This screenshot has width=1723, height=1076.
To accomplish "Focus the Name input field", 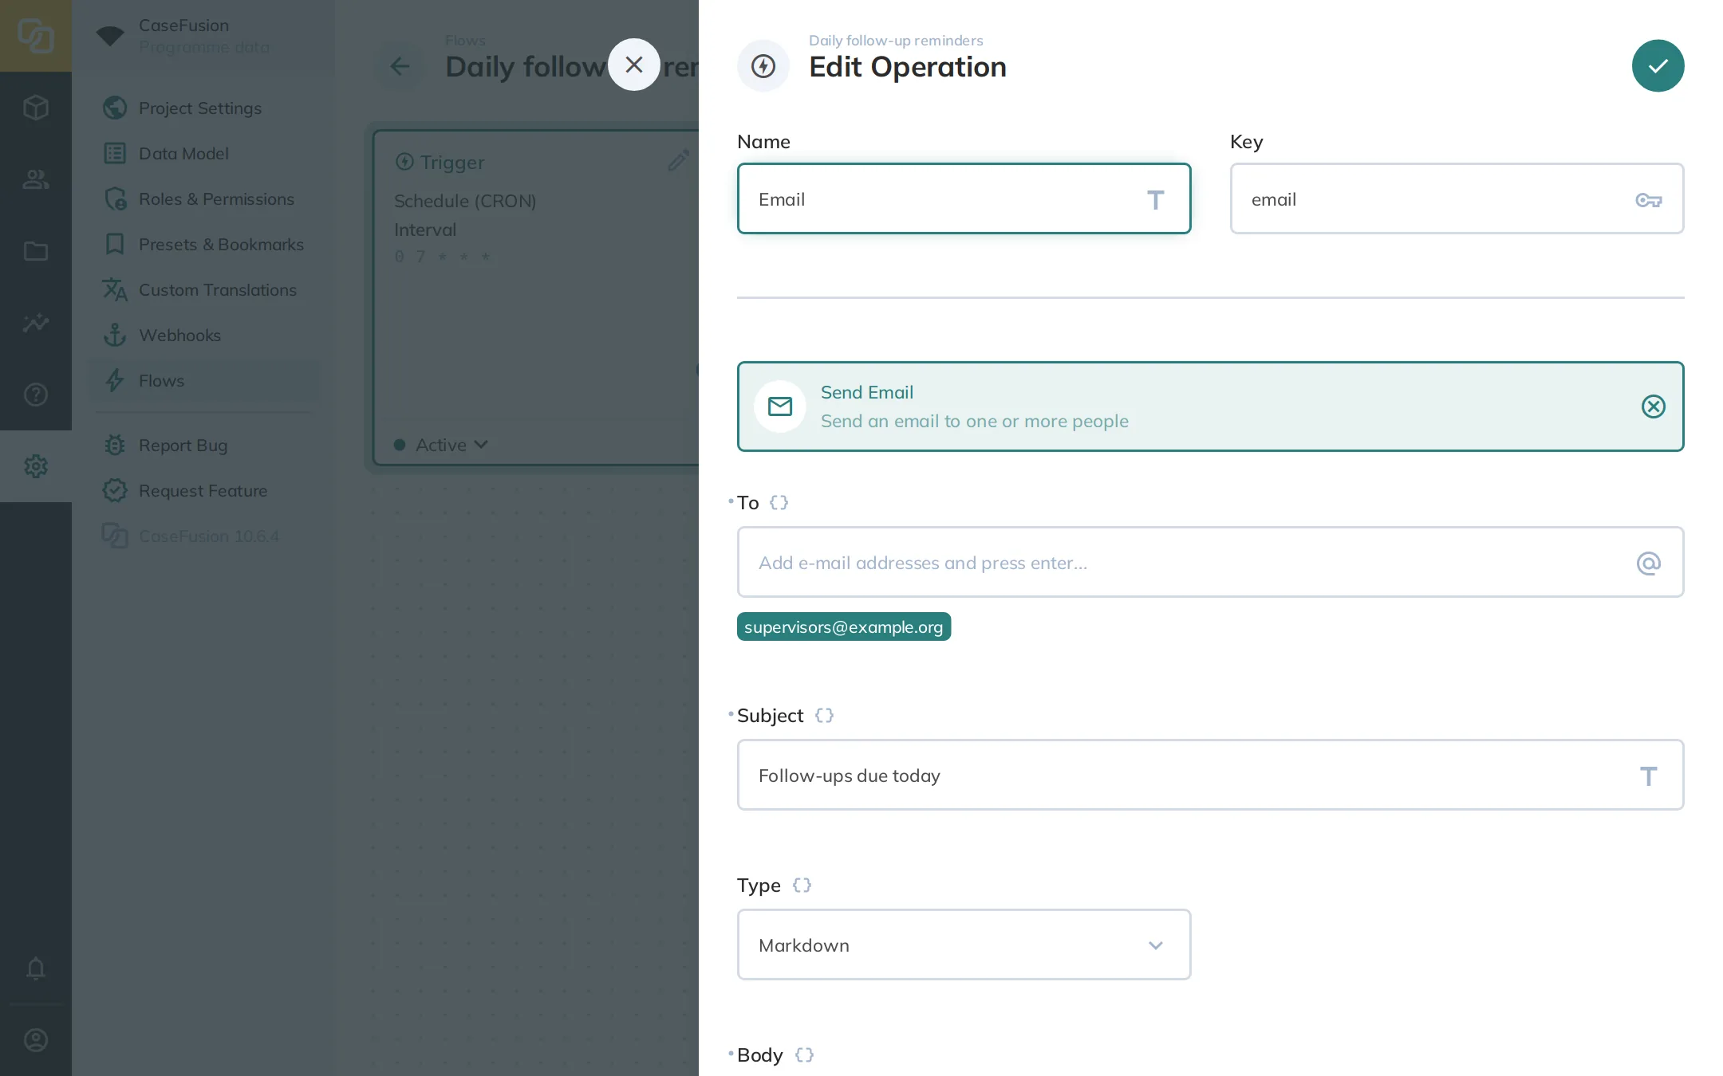I will [x=964, y=198].
